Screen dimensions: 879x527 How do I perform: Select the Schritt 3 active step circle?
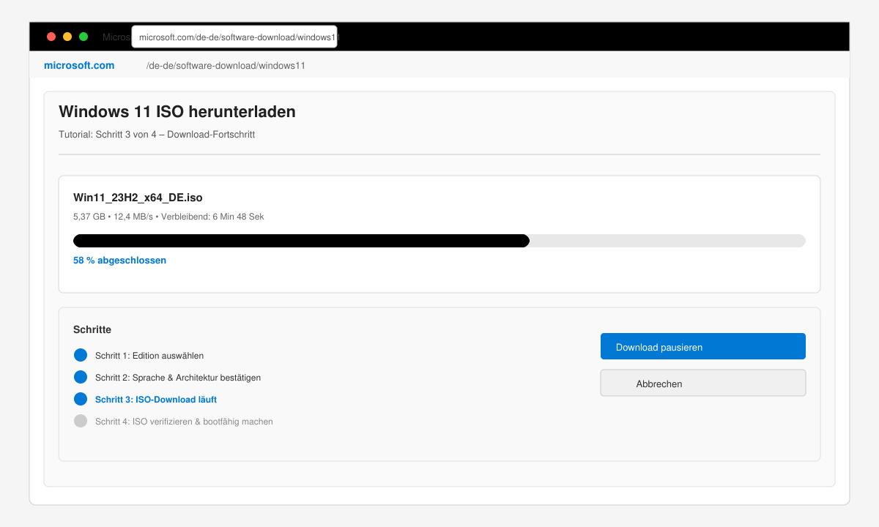point(81,399)
